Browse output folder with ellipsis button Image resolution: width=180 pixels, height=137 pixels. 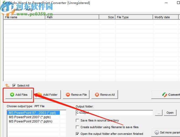[x=159, y=113]
